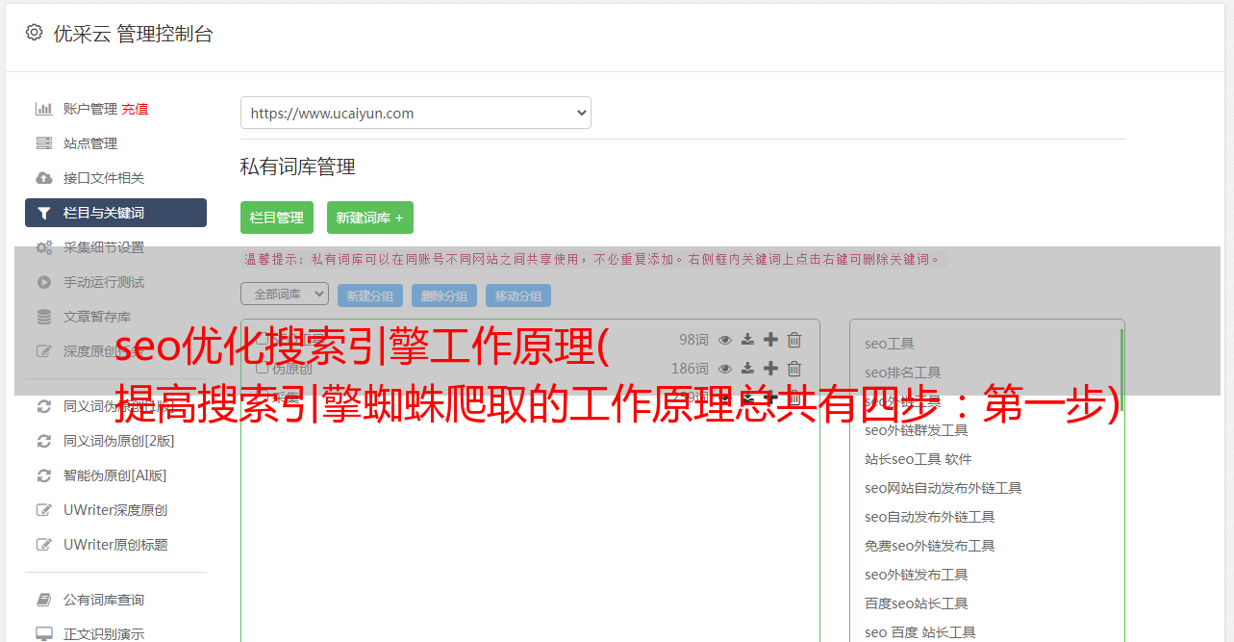Select keyword 百度seo站长工具
Image resolution: width=1234 pixels, height=642 pixels.
coord(917,603)
